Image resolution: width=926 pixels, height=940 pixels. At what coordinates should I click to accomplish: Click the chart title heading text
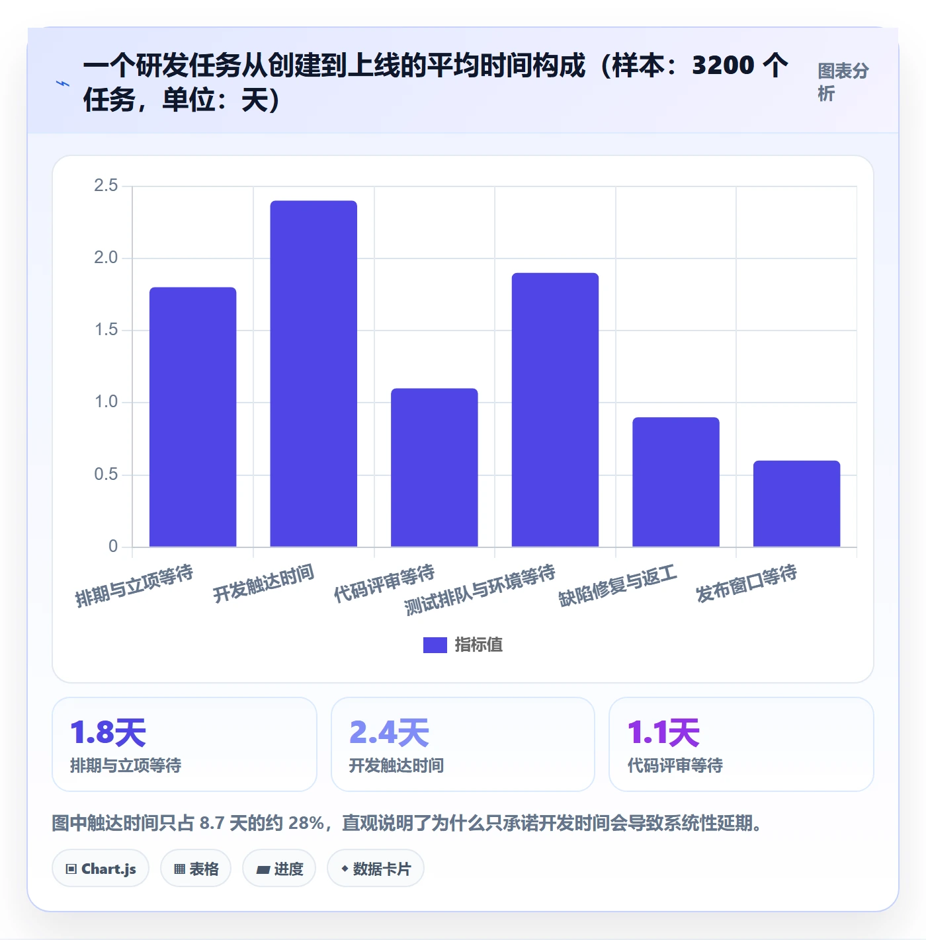437,83
